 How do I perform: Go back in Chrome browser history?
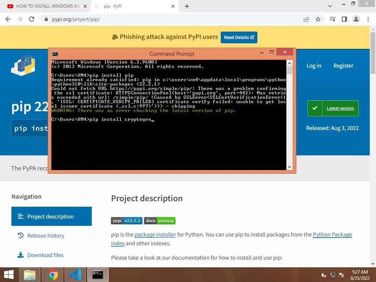click(8, 19)
